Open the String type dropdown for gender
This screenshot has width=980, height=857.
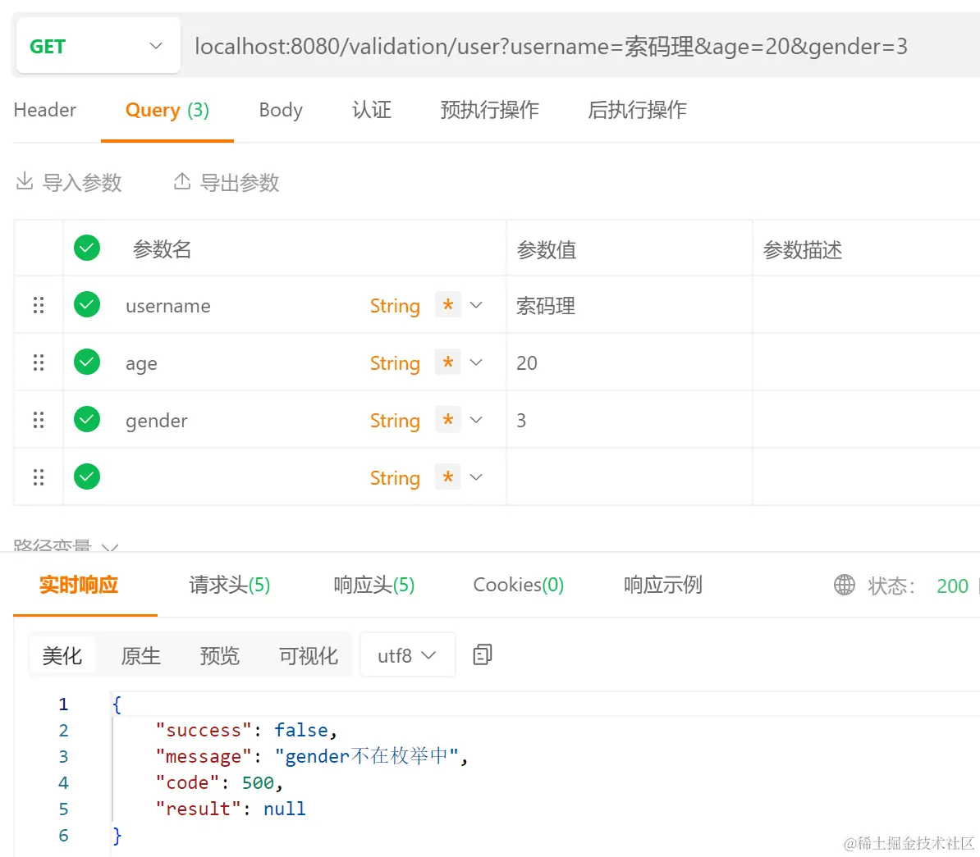(x=395, y=421)
